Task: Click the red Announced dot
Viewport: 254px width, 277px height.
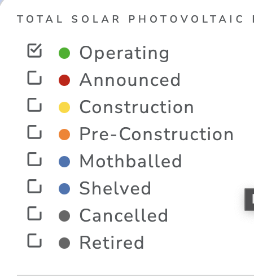Action: [64, 80]
